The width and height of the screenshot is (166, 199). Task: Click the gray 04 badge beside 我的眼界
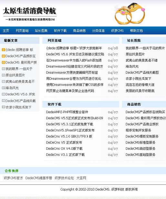coord(4,69)
